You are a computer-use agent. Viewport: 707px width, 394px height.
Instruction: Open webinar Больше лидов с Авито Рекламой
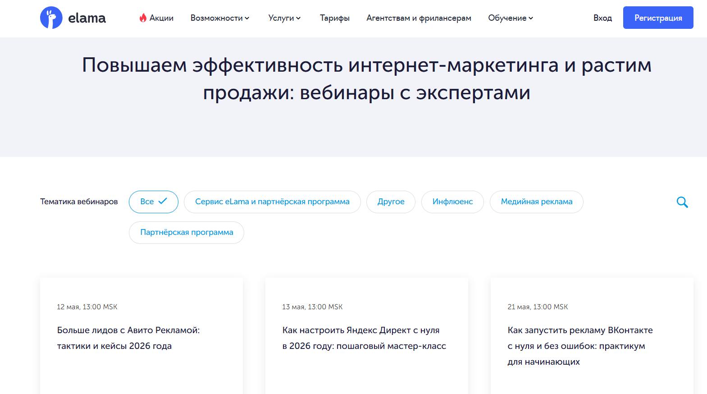pos(128,338)
